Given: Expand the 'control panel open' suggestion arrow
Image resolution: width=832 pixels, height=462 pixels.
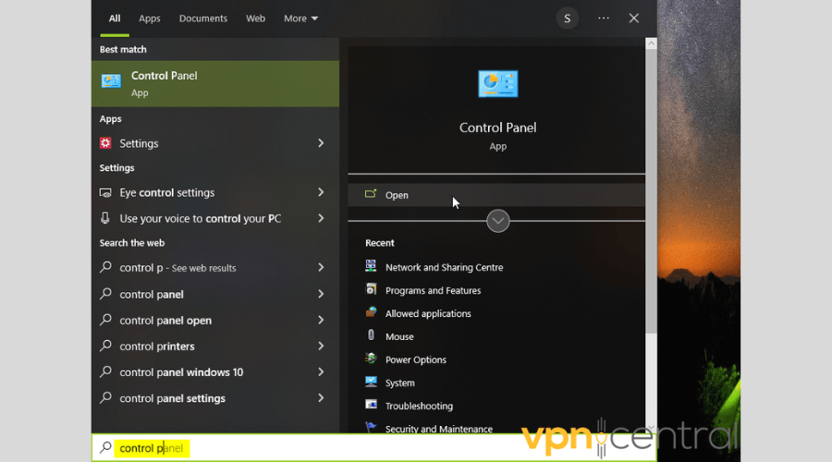Looking at the screenshot, I should (321, 320).
